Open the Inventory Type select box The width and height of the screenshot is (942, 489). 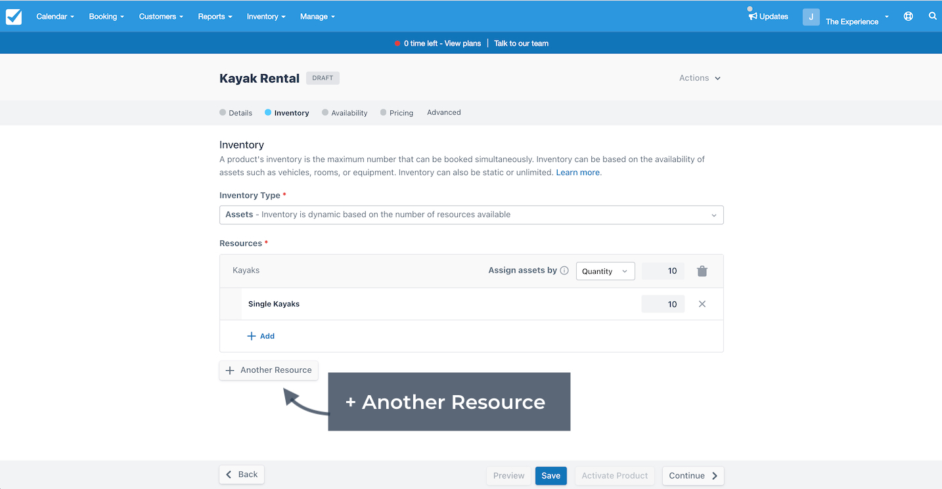coord(471,215)
